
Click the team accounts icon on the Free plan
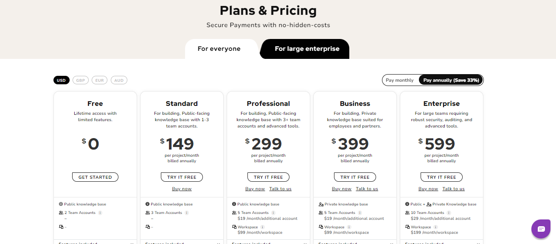pos(61,212)
